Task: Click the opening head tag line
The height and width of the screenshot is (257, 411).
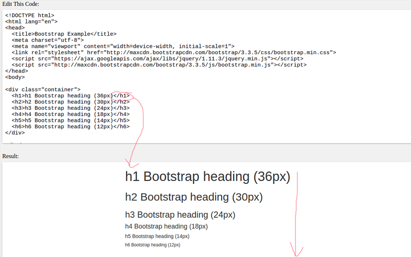Action: [15, 28]
